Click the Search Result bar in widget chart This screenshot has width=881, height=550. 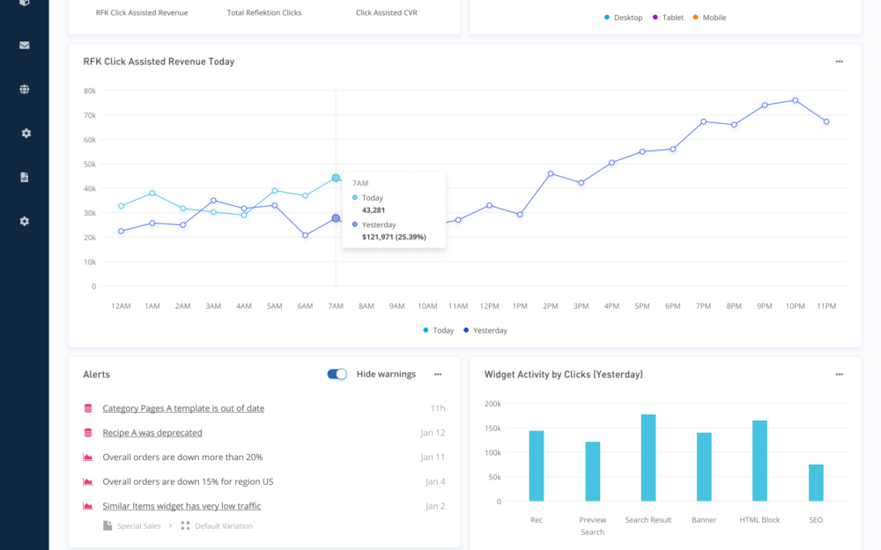(x=648, y=458)
